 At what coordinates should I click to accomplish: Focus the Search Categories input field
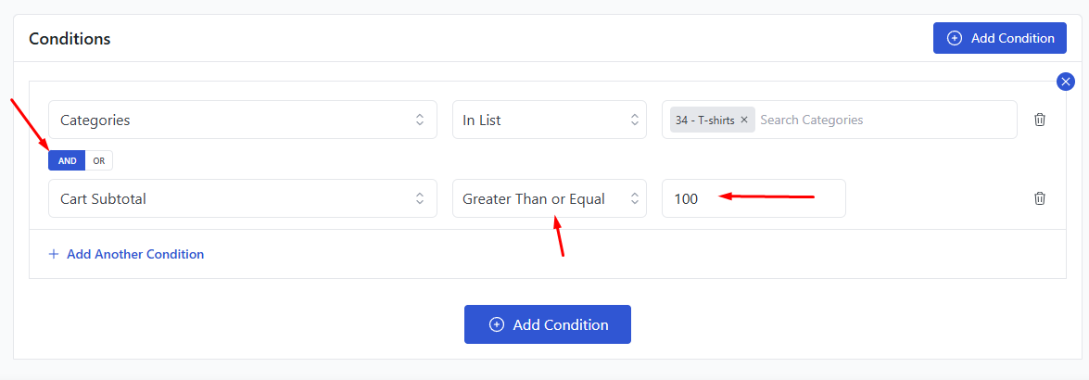coord(885,120)
